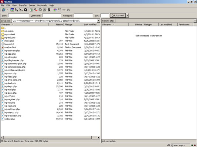Toggle synchronized browsing icon
Viewport: 197px width, 147px height.
tap(64, 10)
